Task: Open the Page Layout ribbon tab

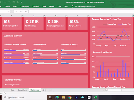Action: (x=25, y=6)
